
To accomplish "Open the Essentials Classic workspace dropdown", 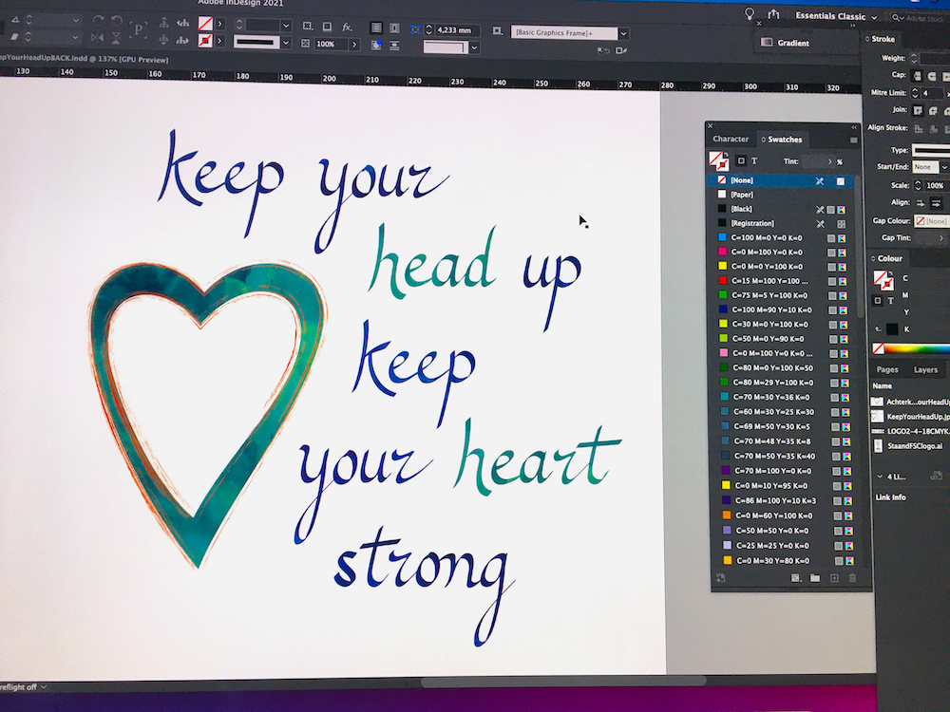I will point(836,16).
